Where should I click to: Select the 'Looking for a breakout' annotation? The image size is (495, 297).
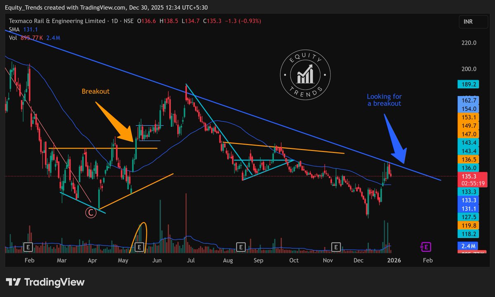pos(384,100)
